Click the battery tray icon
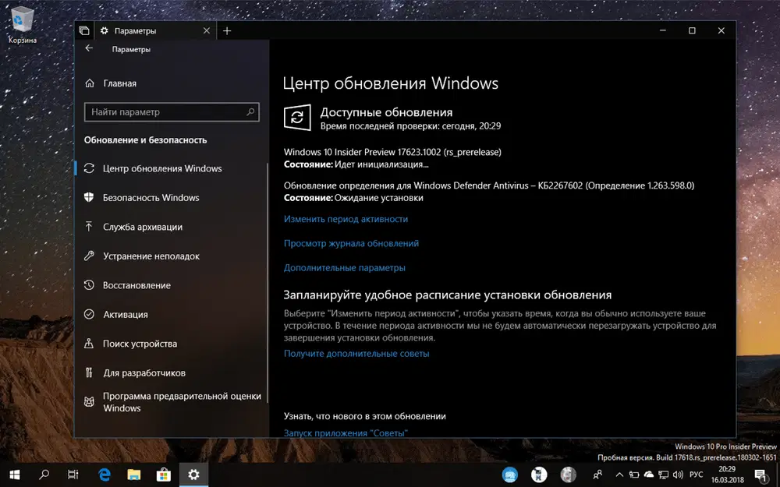Image resolution: width=780 pixels, height=487 pixels. [634, 475]
